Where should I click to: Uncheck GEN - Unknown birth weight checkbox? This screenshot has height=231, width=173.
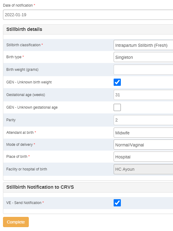pos(117,82)
